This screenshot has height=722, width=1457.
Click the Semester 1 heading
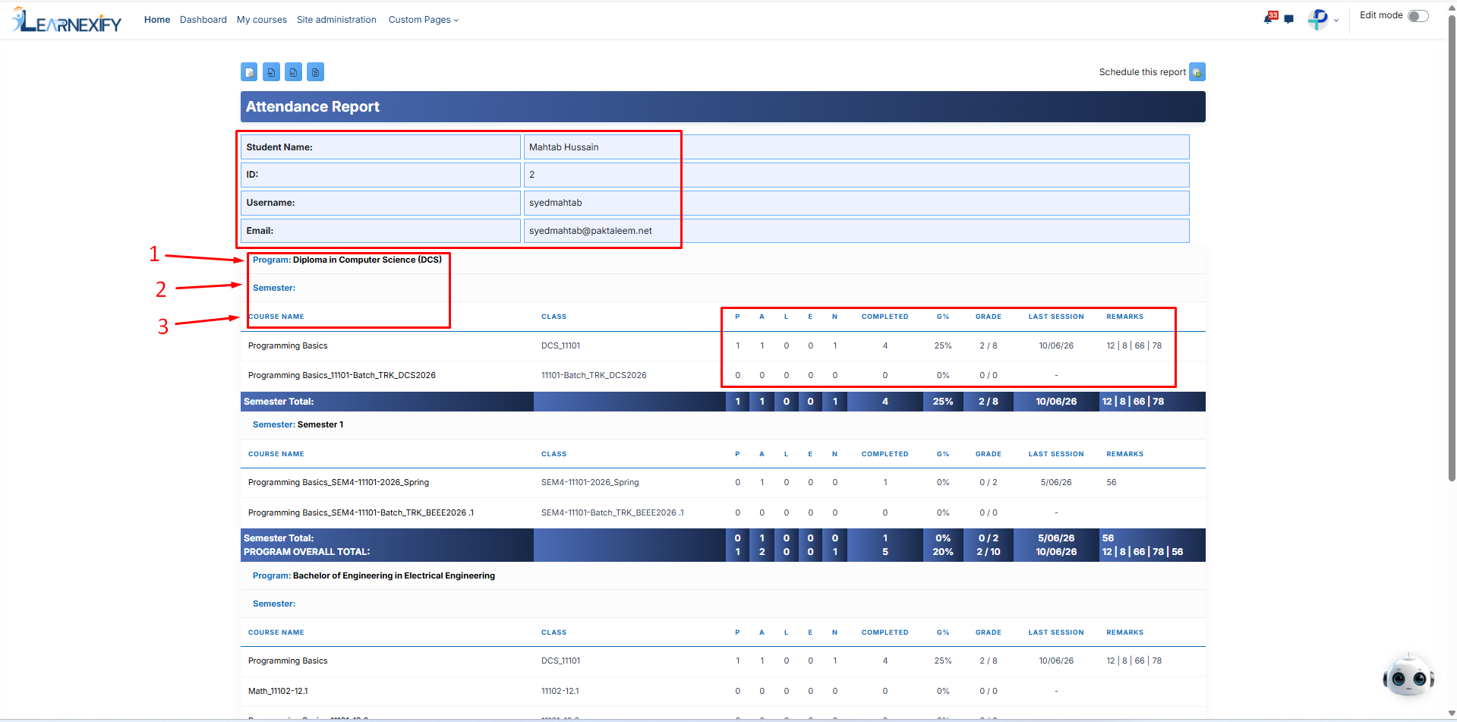(x=320, y=424)
